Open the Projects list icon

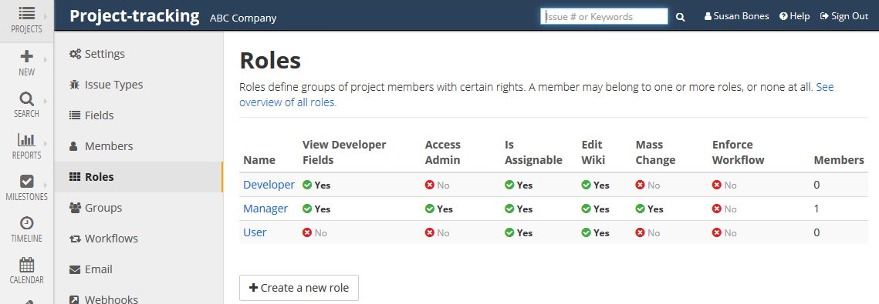[26, 13]
